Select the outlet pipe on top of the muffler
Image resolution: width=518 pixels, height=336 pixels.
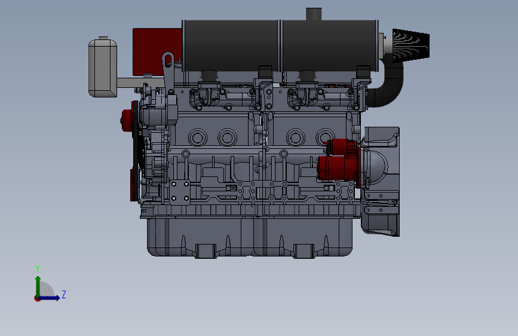click(x=314, y=14)
